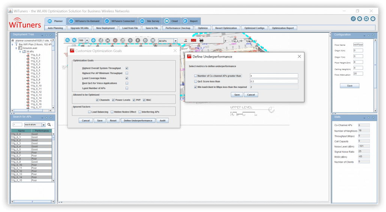Click Save in the Configuration panel
Screen dimensions: 386x212
pos(350,86)
